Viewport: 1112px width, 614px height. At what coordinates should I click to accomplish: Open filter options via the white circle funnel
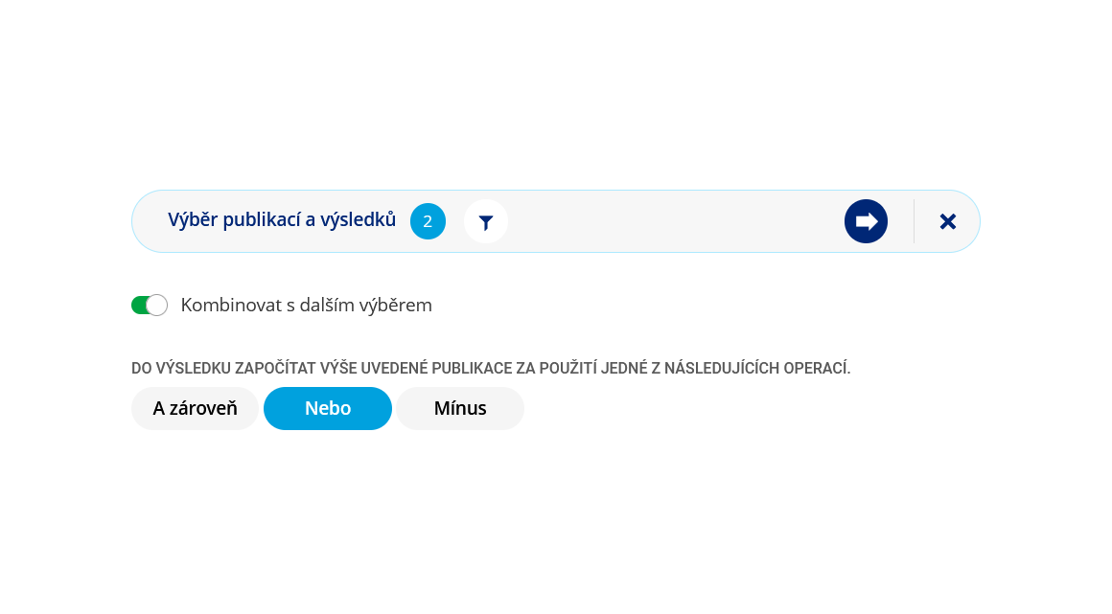click(x=486, y=222)
